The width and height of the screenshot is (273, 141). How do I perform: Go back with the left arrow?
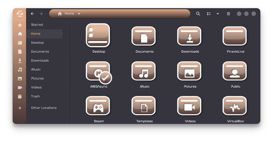32,14
